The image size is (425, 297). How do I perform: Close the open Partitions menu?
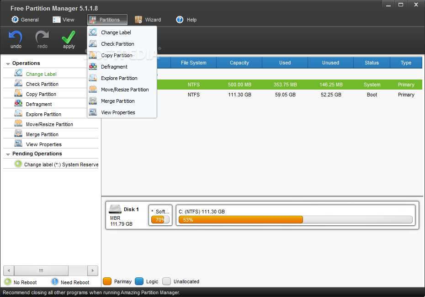click(107, 20)
